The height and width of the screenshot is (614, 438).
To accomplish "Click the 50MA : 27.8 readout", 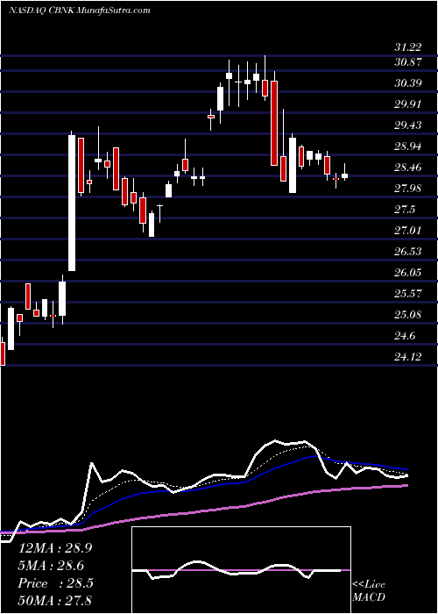I will click(x=55, y=600).
